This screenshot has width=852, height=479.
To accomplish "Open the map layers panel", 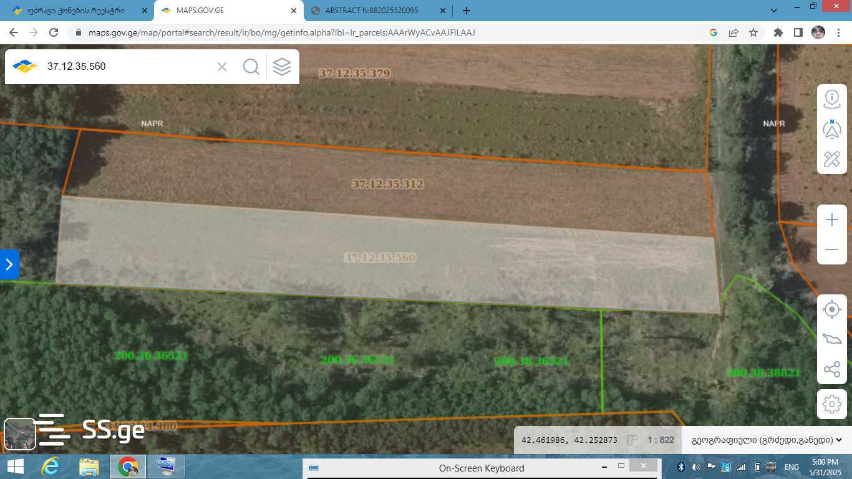I will click(x=282, y=67).
